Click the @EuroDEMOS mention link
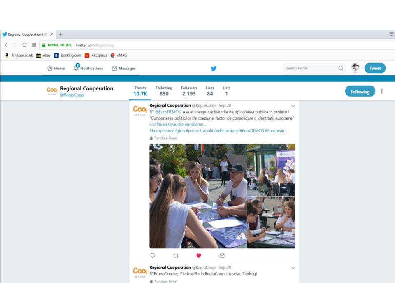Image resolution: width=395 pixels, height=296 pixels. tap(168, 112)
